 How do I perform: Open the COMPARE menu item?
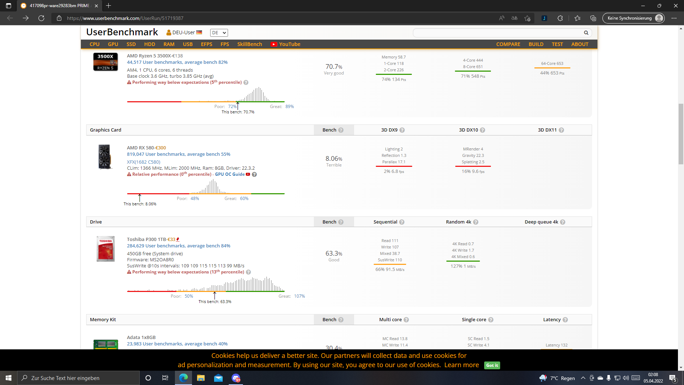(x=508, y=44)
